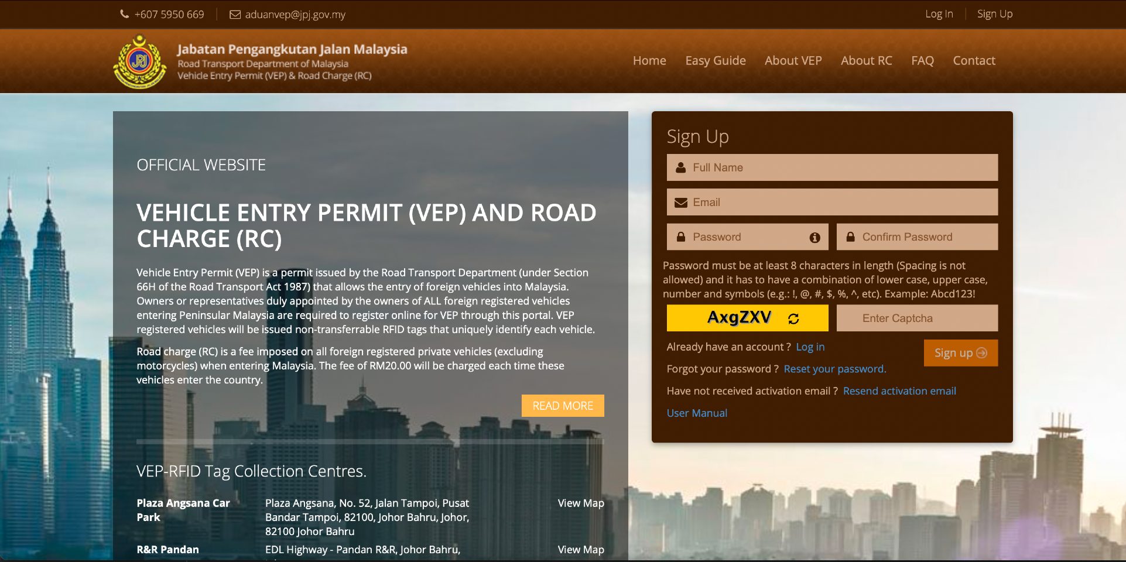
Task: Open the About RC page
Action: [x=867, y=60]
